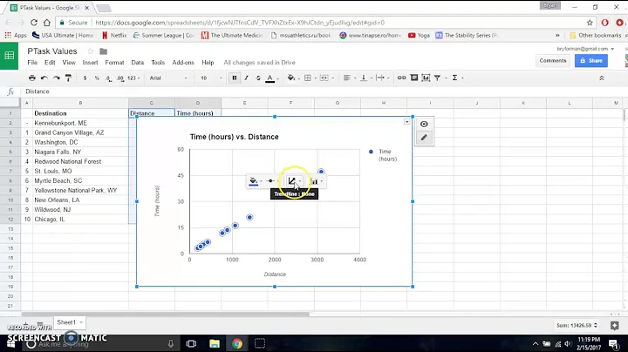Open the account email dropdown

pos(585,49)
